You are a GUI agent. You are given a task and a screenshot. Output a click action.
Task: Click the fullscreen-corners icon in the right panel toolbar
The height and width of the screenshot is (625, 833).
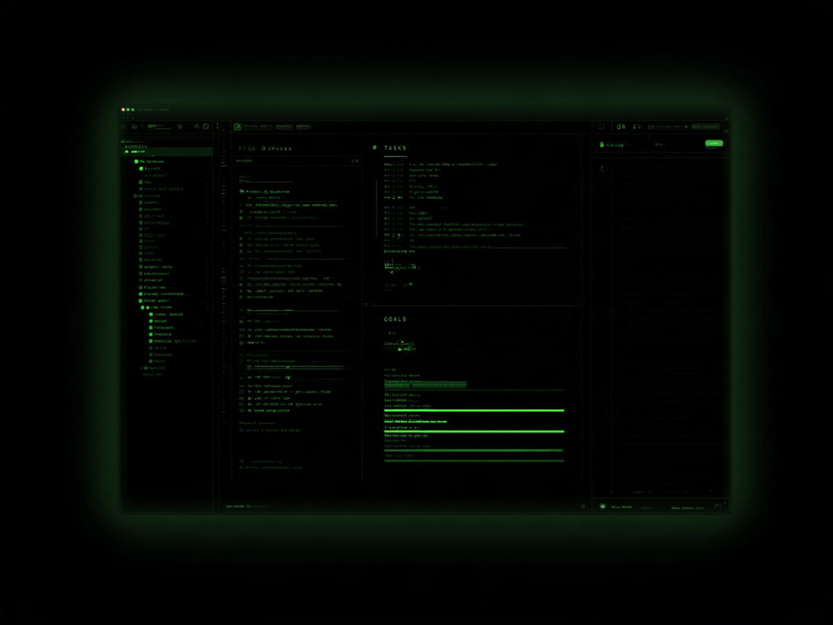601,126
